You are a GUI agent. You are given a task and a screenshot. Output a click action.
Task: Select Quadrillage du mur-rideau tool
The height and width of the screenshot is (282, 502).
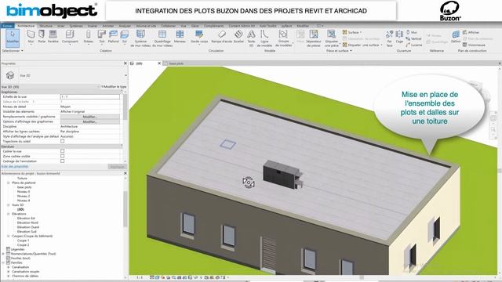pyautogui.click(x=162, y=38)
